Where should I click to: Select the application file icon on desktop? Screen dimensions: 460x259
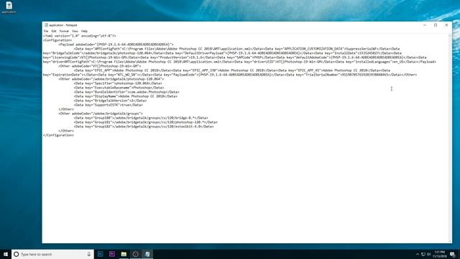(x=9, y=7)
